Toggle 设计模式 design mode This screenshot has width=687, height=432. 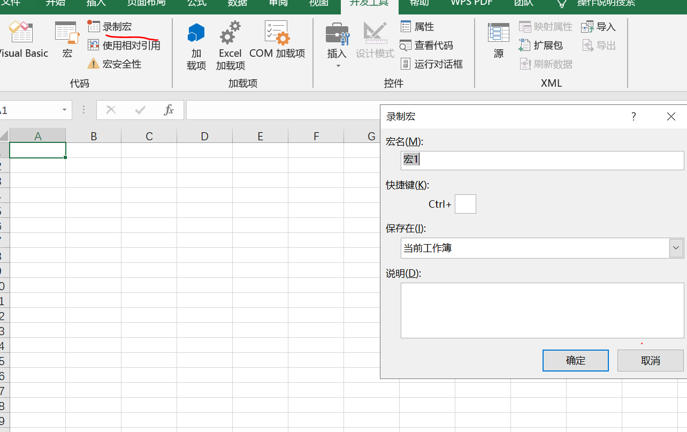[375, 40]
